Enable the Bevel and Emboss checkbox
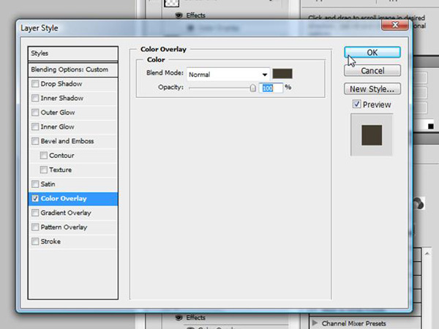 click(35, 141)
